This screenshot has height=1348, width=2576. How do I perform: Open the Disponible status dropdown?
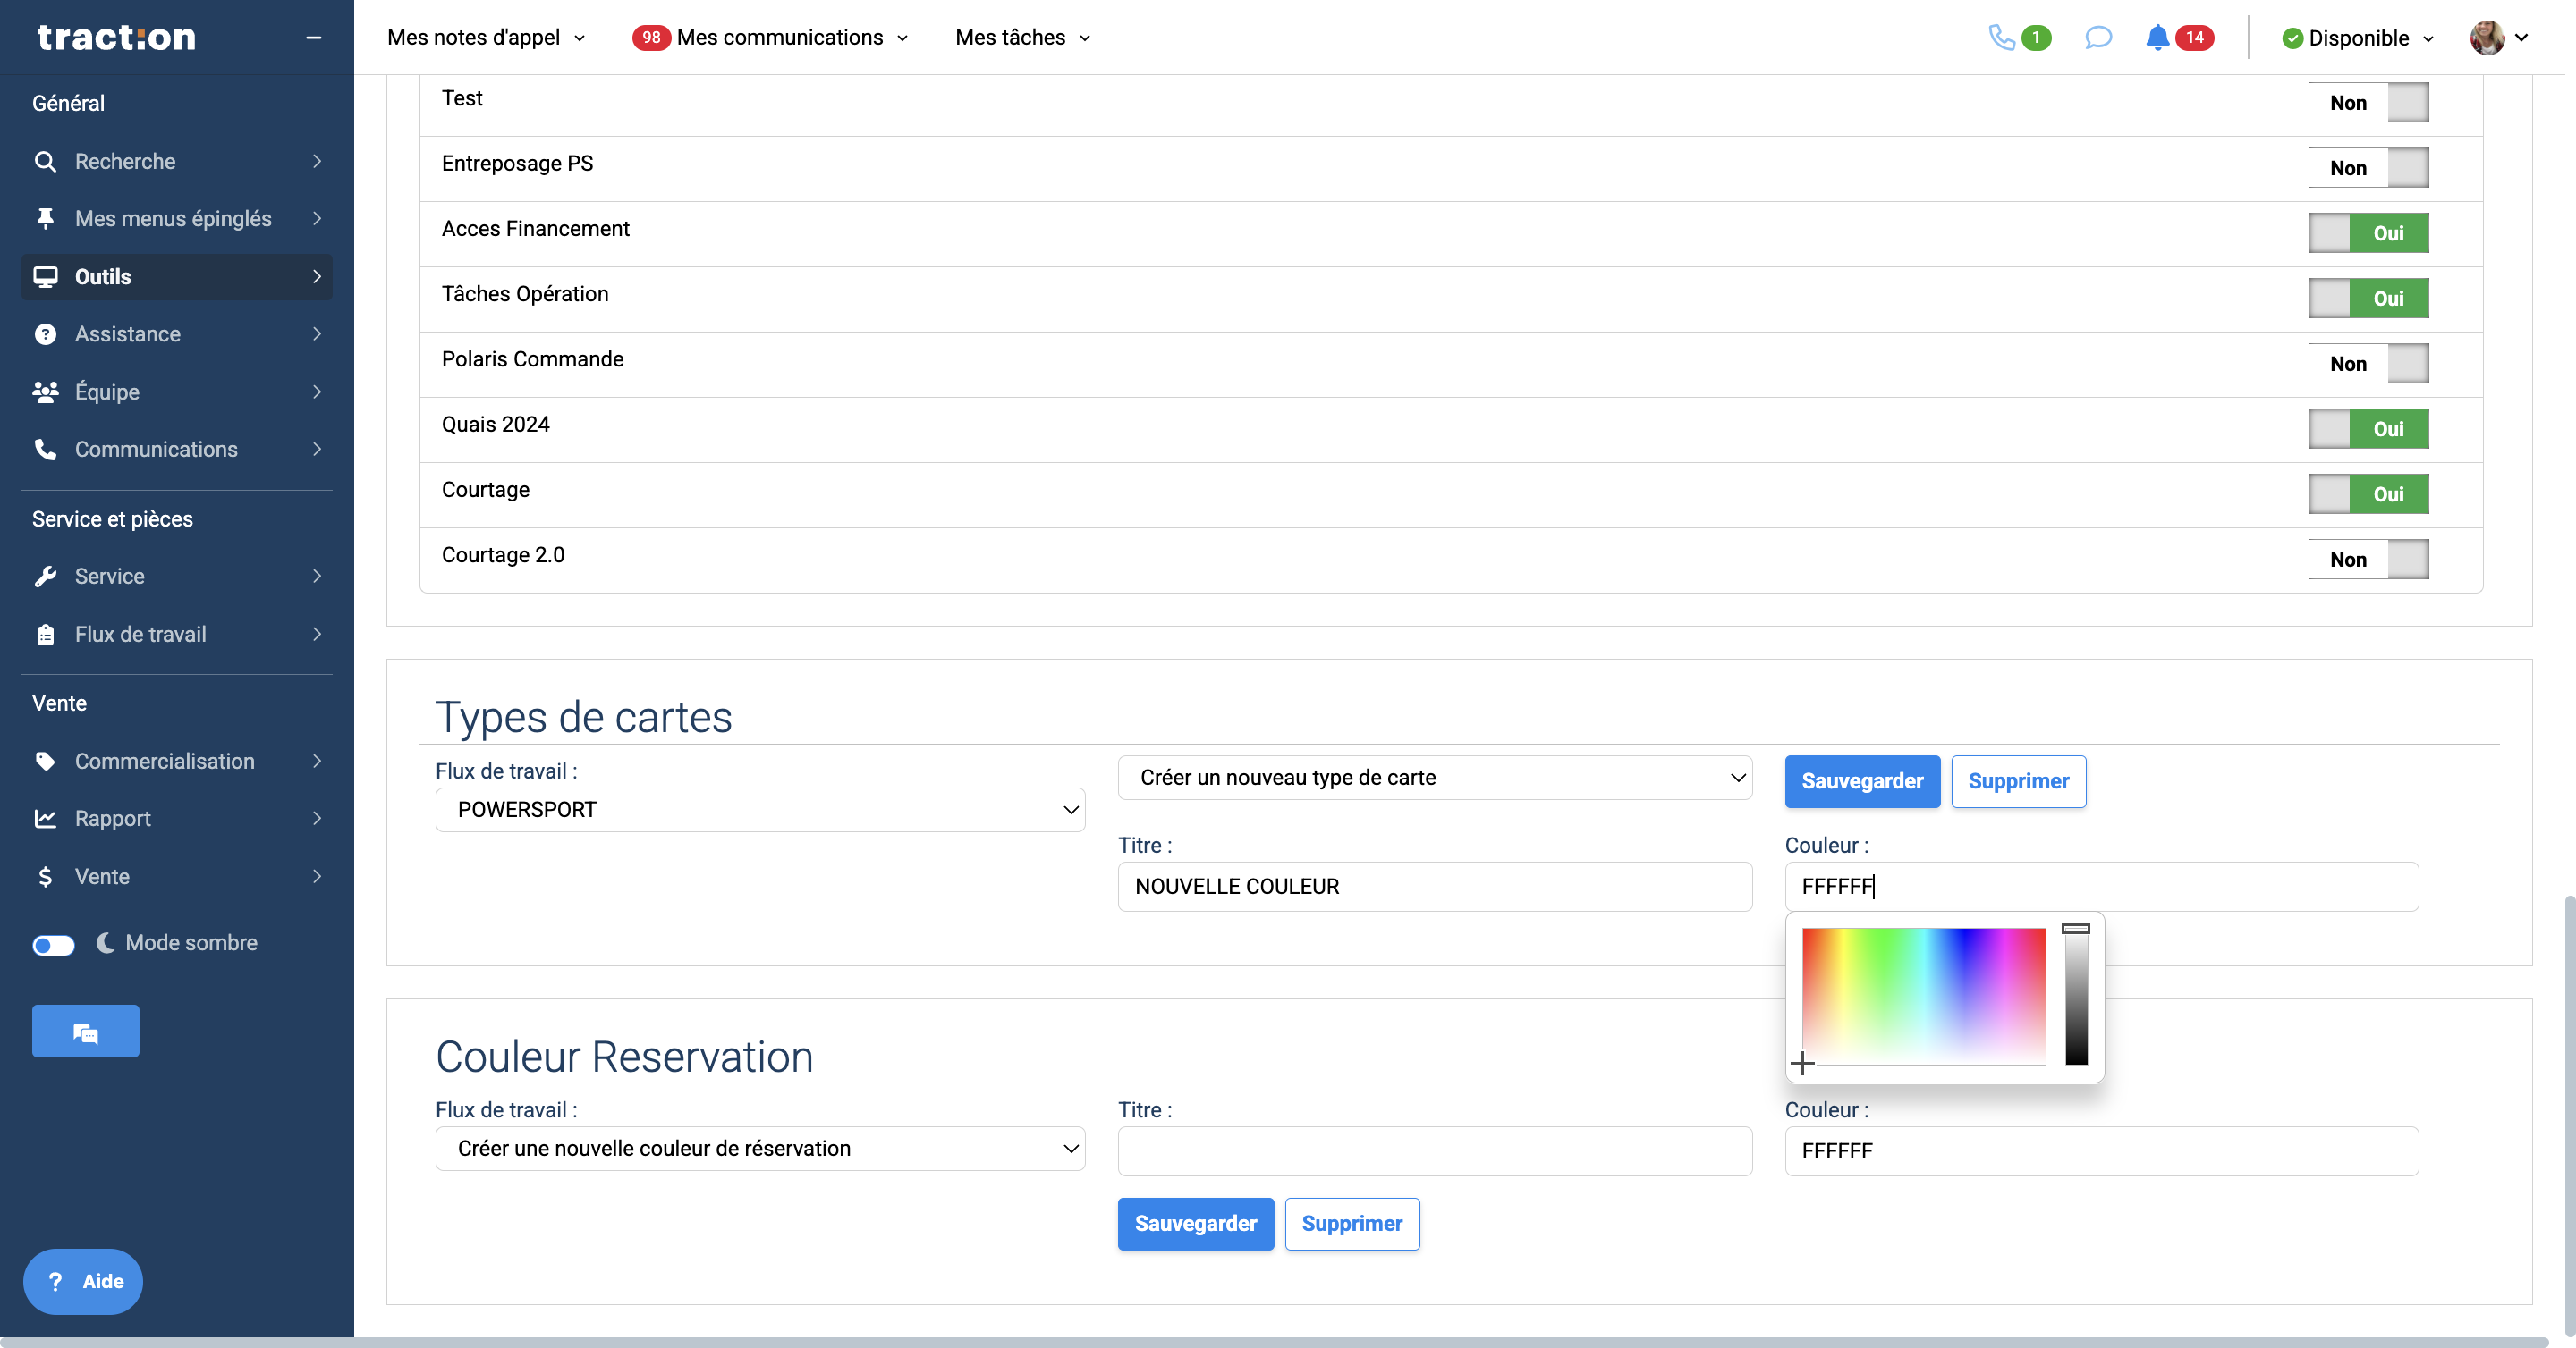pyautogui.click(x=2358, y=38)
